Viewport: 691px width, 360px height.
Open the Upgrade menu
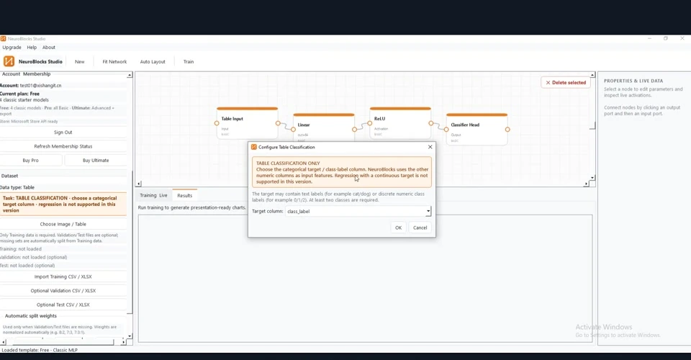click(x=12, y=48)
